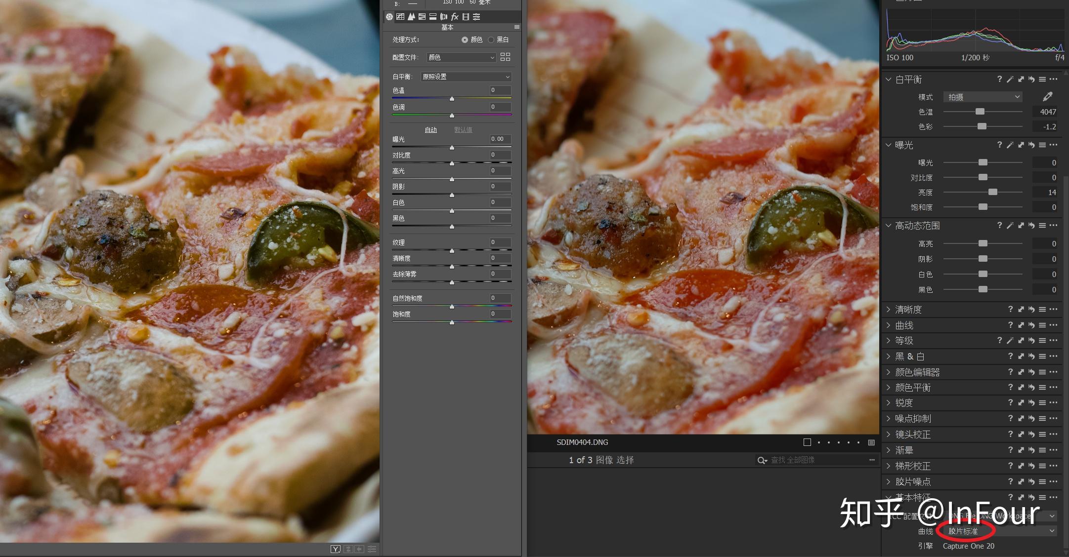
Task: Collapse the 白平衡 section header
Action: 888,80
